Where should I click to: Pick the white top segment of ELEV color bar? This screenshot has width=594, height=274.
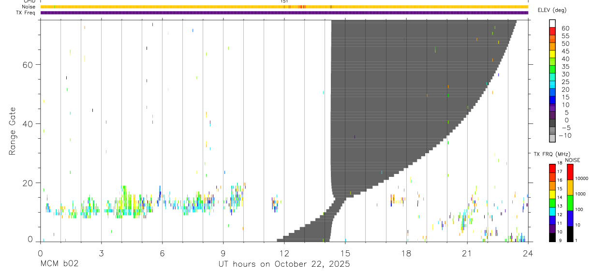552,24
